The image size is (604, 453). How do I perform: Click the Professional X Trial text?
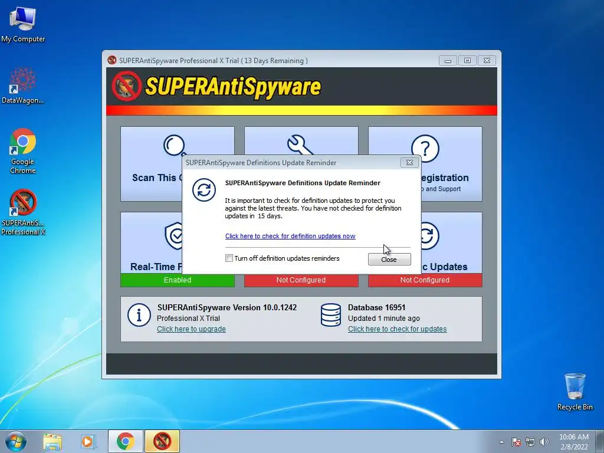pyautogui.click(x=188, y=318)
